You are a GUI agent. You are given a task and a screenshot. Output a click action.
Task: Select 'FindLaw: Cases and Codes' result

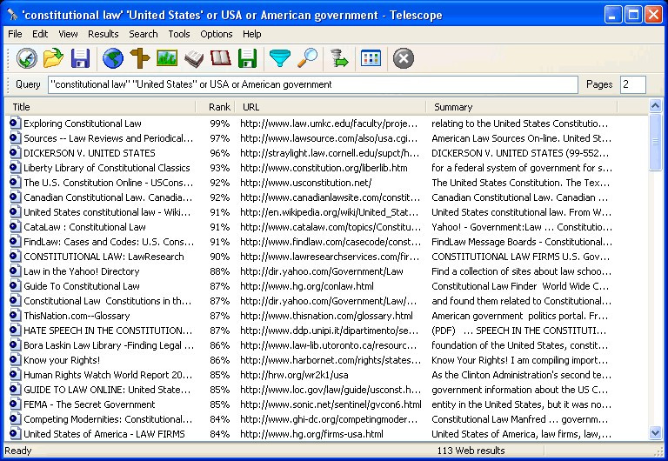109,242
